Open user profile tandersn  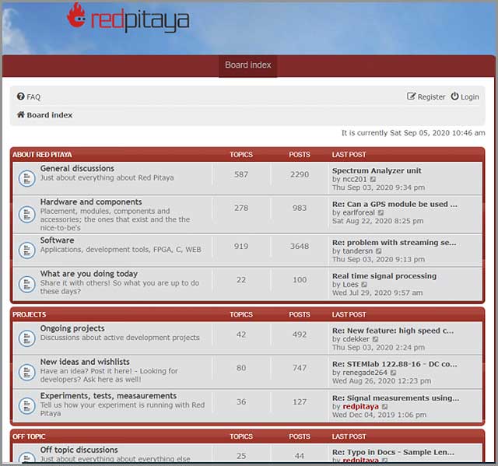coord(358,251)
